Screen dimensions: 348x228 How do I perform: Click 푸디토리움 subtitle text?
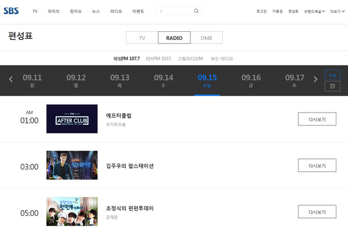click(x=116, y=125)
